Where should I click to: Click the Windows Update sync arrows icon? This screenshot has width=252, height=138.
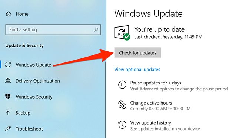(8, 65)
